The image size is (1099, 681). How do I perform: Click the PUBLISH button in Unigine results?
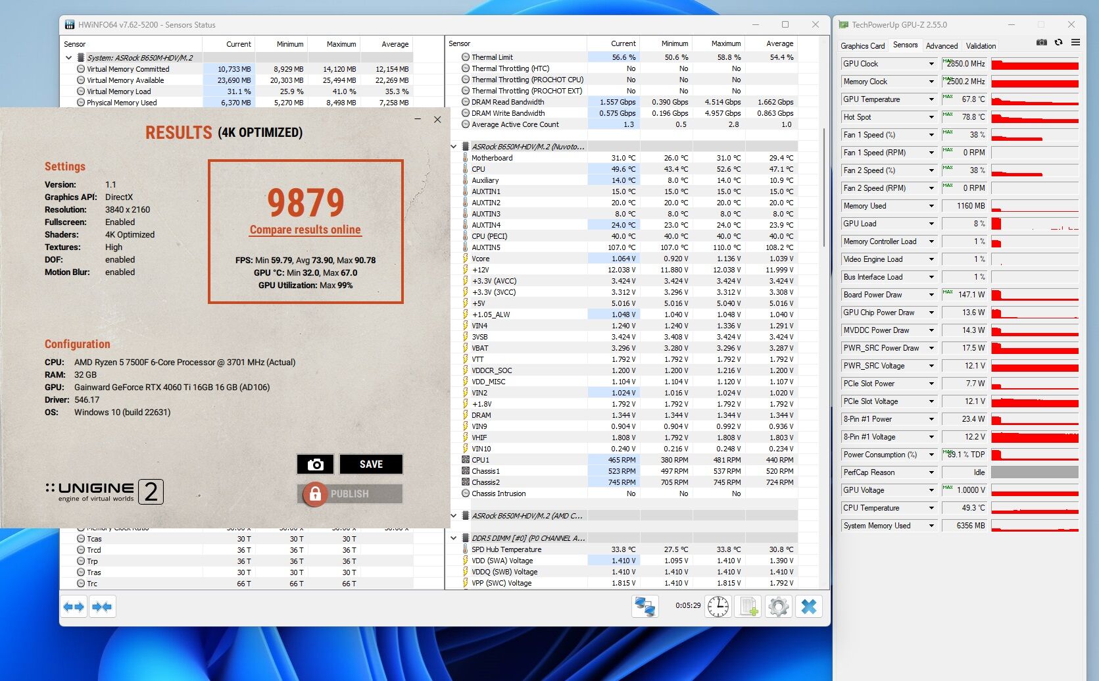click(x=350, y=493)
